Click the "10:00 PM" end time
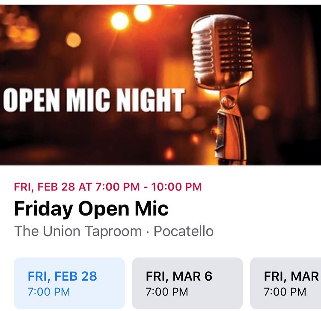Image resolution: width=321 pixels, height=311 pixels. (176, 187)
